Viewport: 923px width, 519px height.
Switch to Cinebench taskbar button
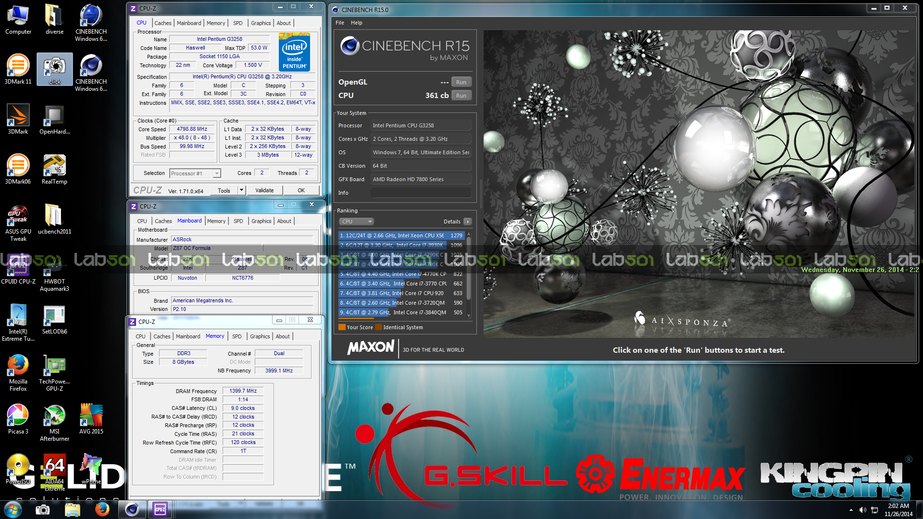click(132, 509)
